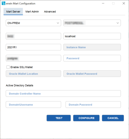Click the blurred port number field
Image resolution: width=129 pixels, height=139 pixels.
(33, 36)
